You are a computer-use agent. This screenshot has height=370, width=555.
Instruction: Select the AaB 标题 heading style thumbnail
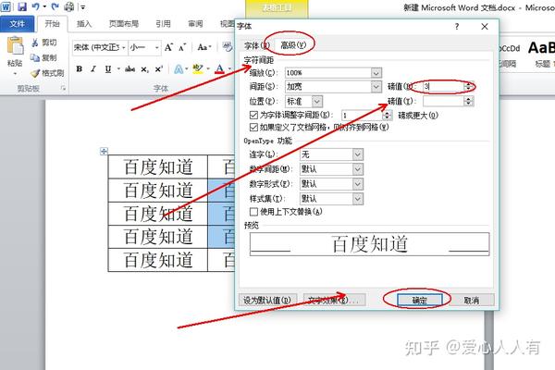pos(541,54)
